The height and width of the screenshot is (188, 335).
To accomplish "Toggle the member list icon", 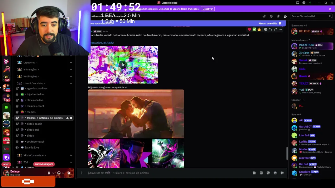I will [x=285, y=16].
